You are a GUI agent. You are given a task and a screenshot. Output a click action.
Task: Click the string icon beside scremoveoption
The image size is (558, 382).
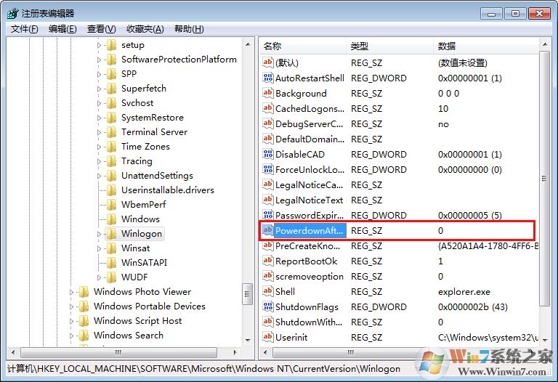tap(267, 277)
